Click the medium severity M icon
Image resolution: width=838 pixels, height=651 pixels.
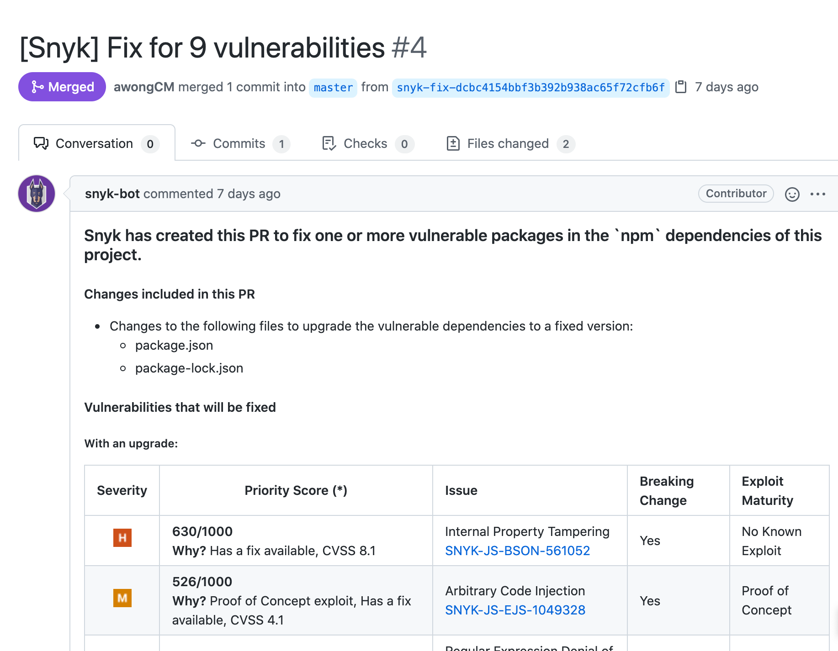click(x=122, y=598)
